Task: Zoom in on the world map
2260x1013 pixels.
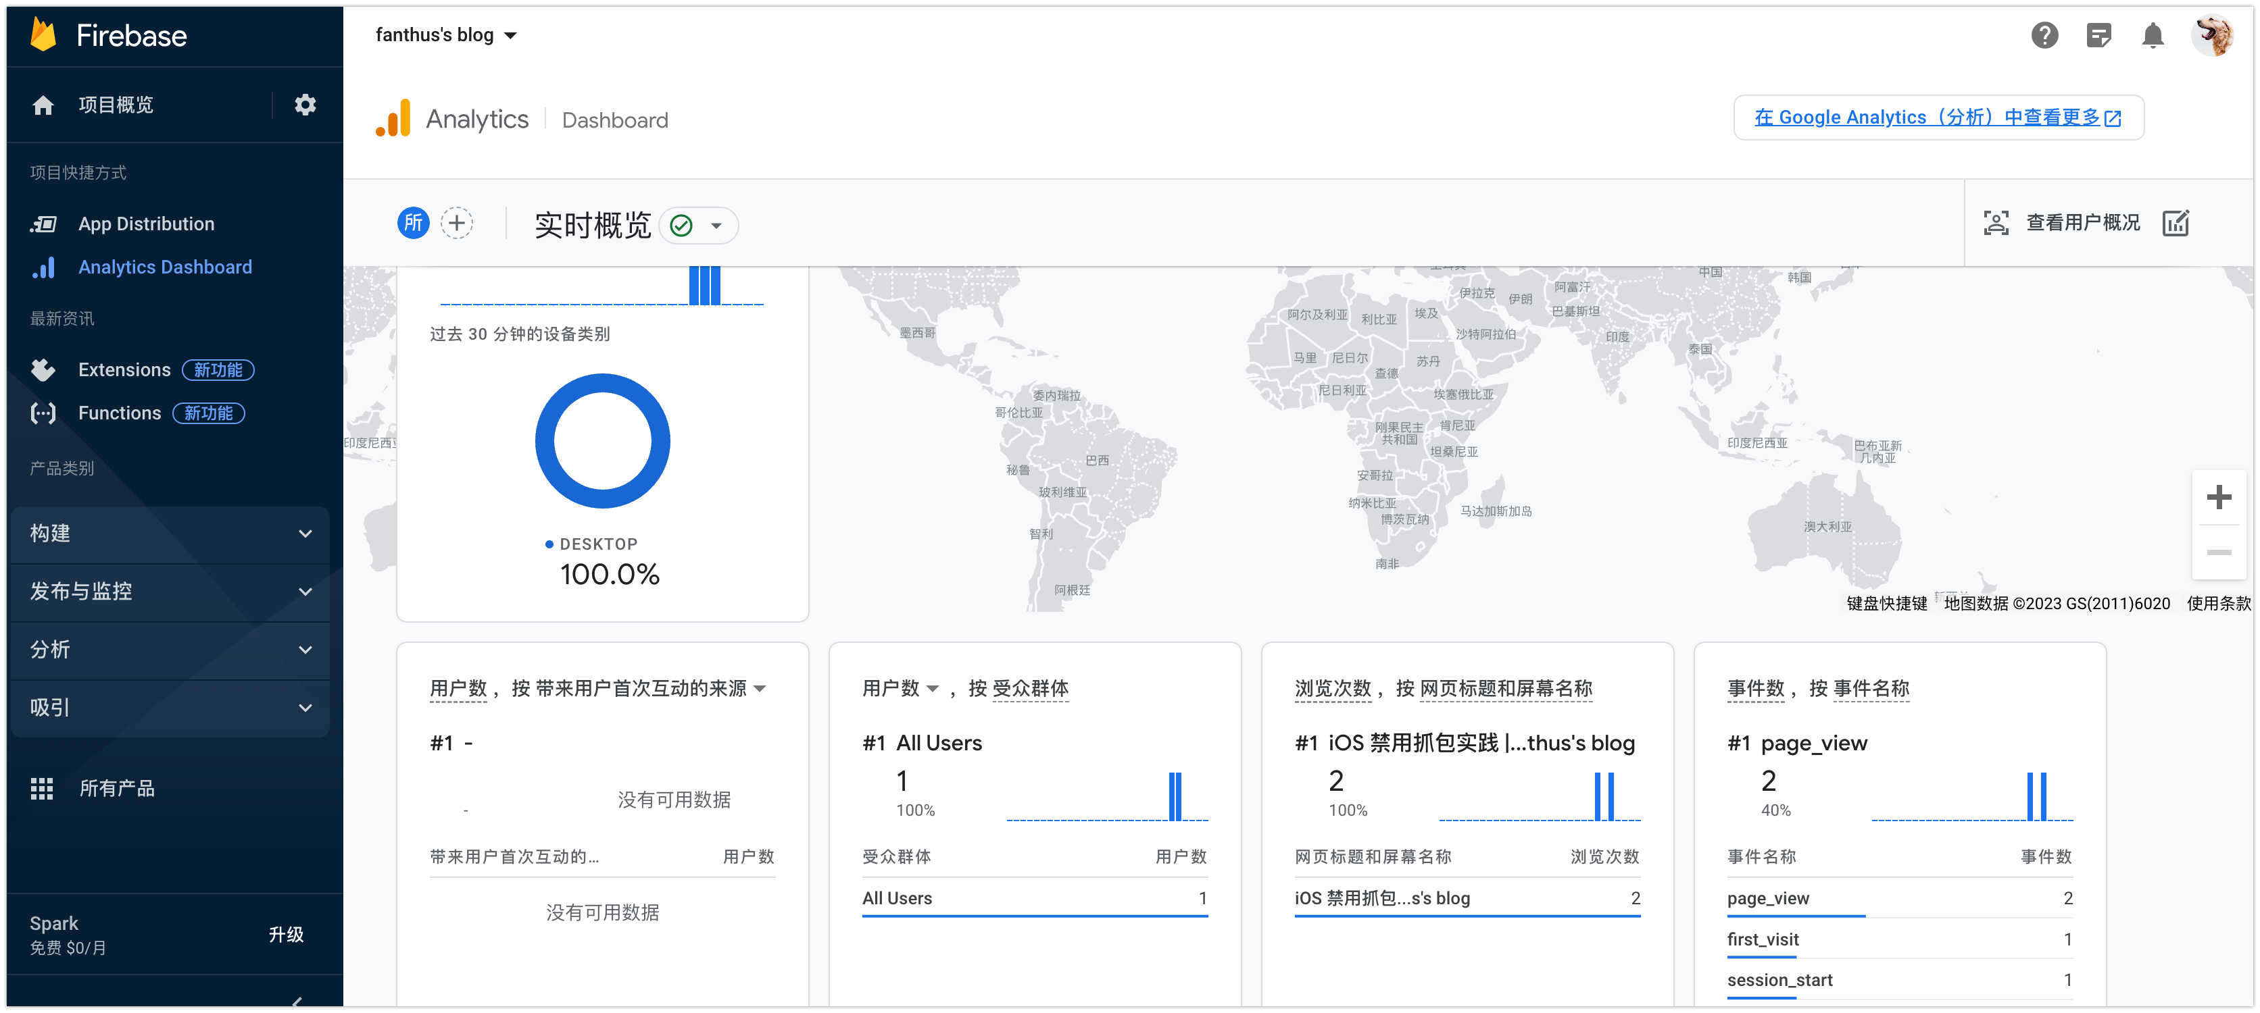Action: point(2219,498)
